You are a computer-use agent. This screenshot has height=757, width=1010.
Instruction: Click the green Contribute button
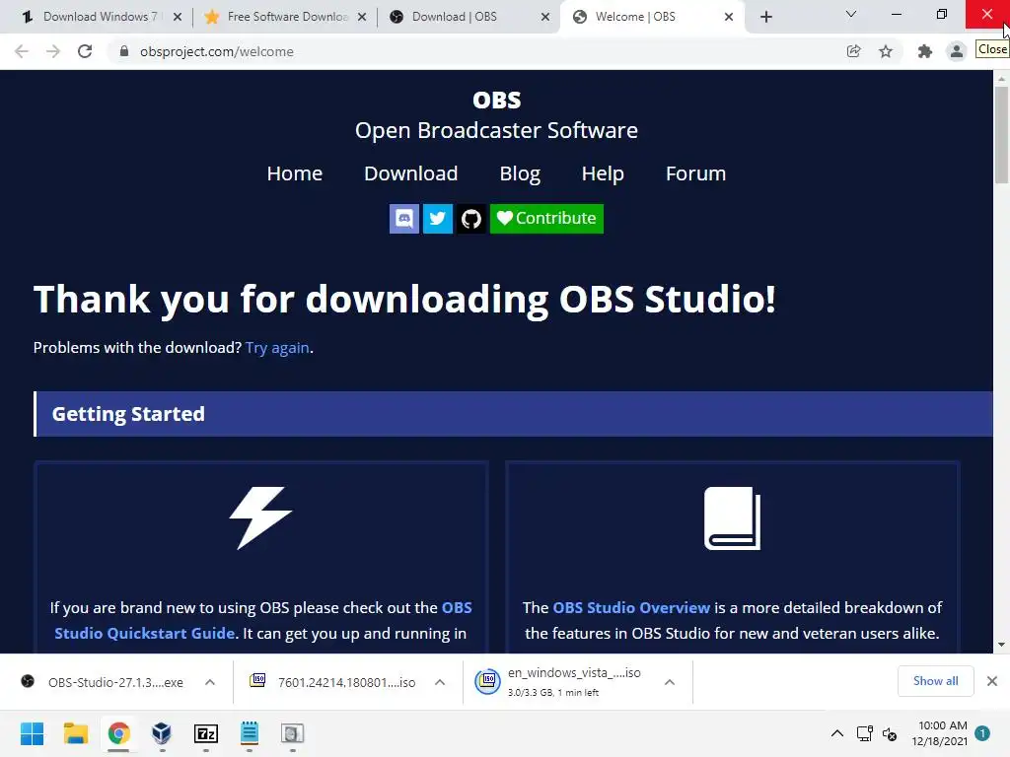click(x=546, y=219)
